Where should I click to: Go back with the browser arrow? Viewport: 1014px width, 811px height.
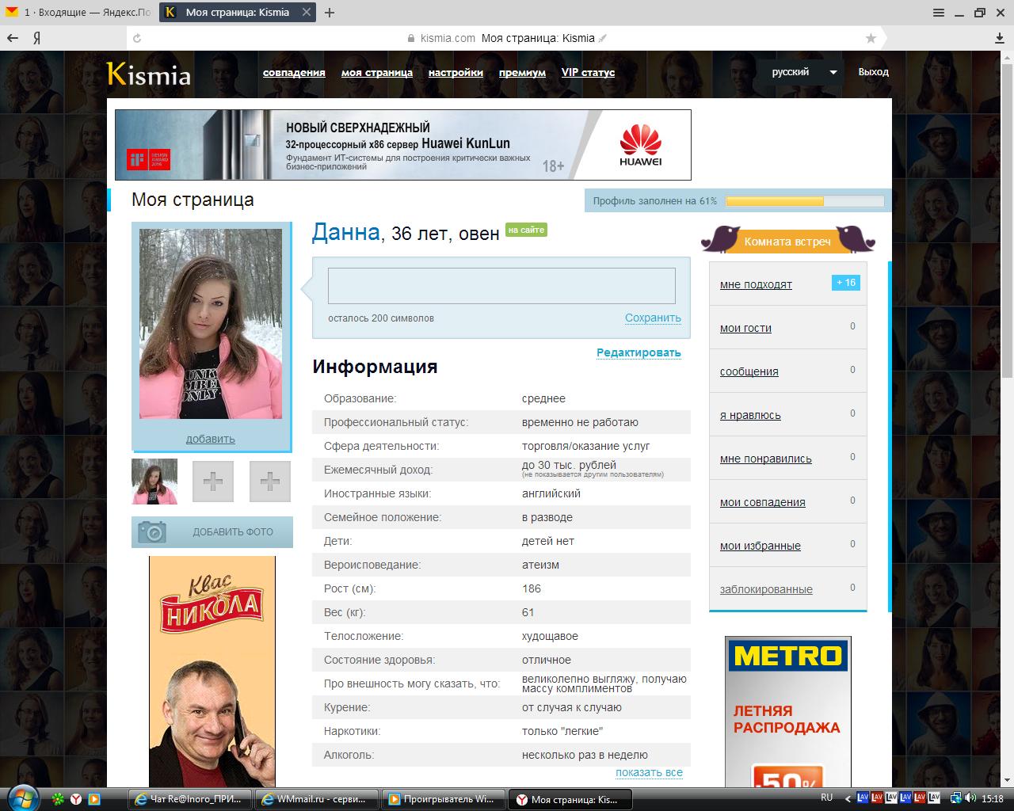13,38
